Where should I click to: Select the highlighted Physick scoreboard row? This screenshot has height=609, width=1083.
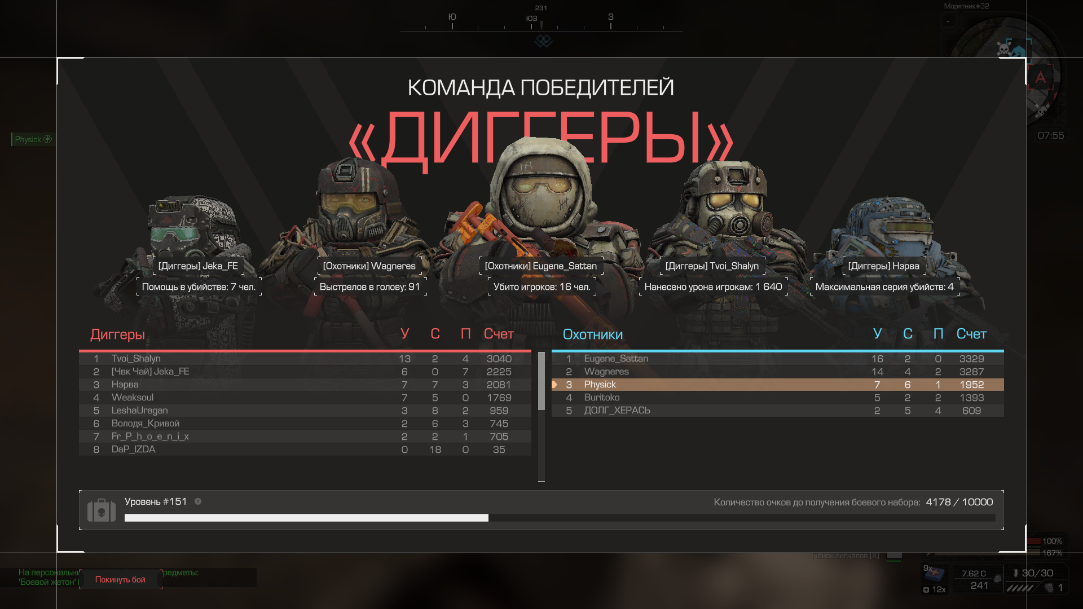778,385
